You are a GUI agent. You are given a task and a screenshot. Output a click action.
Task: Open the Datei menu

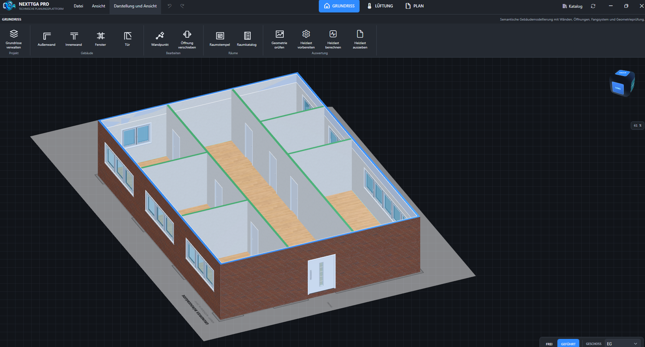[x=79, y=6]
